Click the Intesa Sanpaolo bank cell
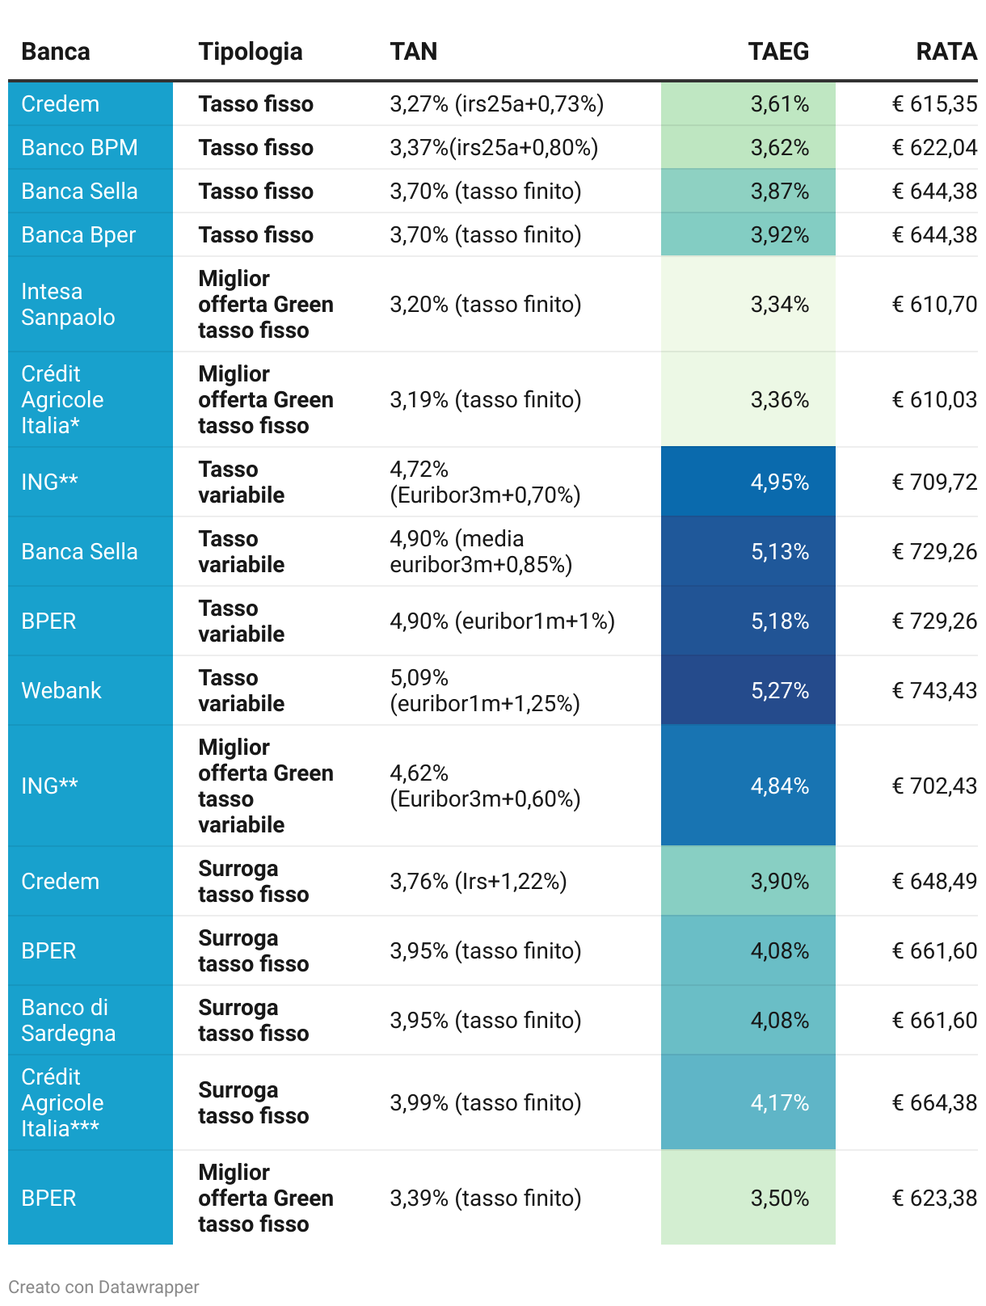This screenshot has height=1306, width=986. point(91,305)
